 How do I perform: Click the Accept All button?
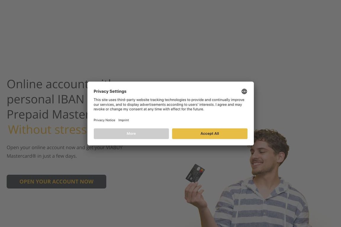[x=210, y=134]
